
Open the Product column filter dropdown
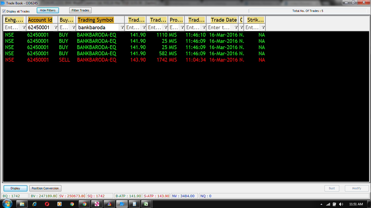(x=182, y=28)
